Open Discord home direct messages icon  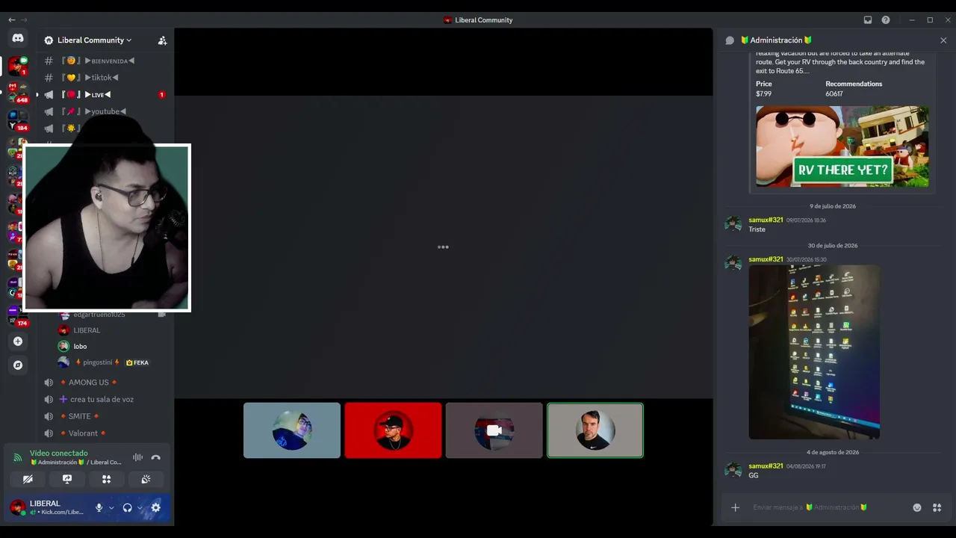click(x=18, y=38)
